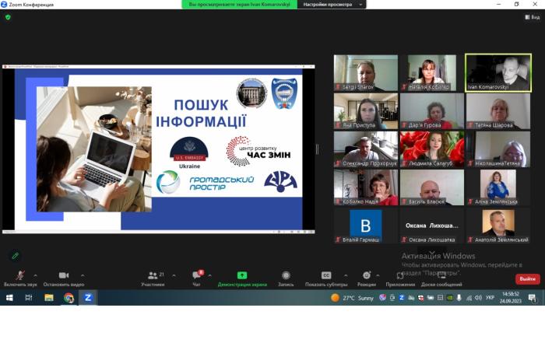545x343 pixels.
Task: Open the Участники participants panel
Action: [x=153, y=275]
